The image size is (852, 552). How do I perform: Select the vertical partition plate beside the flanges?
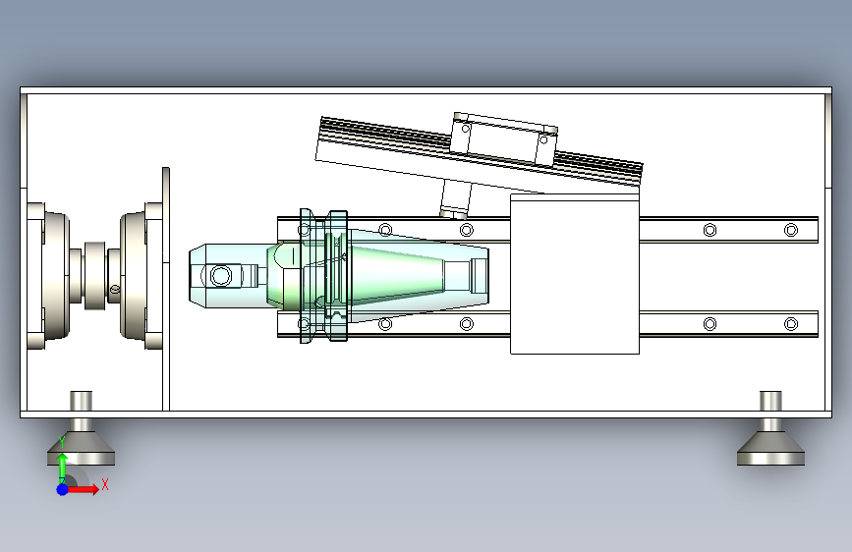point(166,289)
